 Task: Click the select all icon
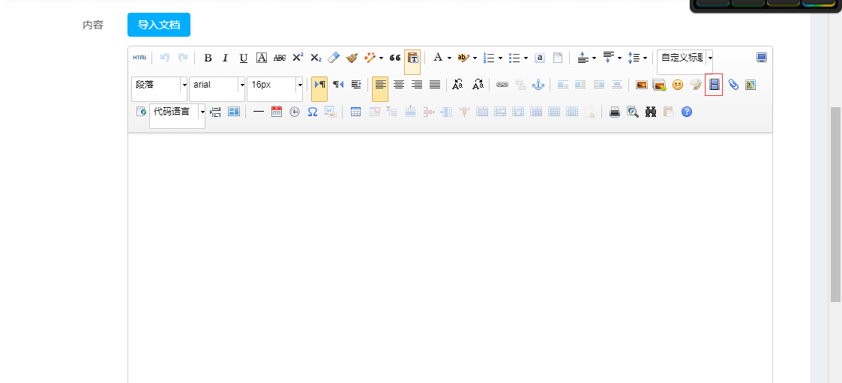540,58
